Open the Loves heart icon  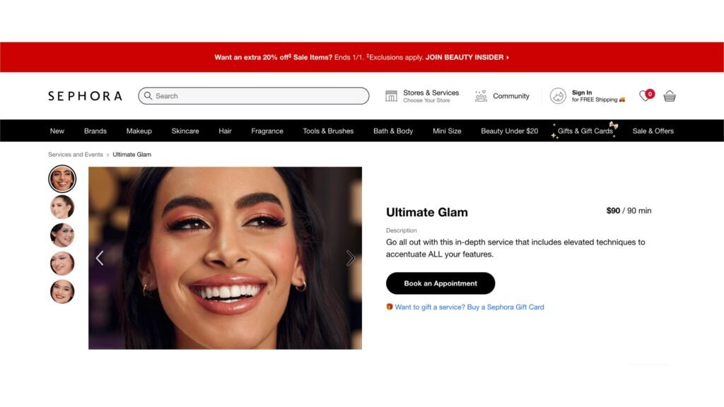[645, 96]
